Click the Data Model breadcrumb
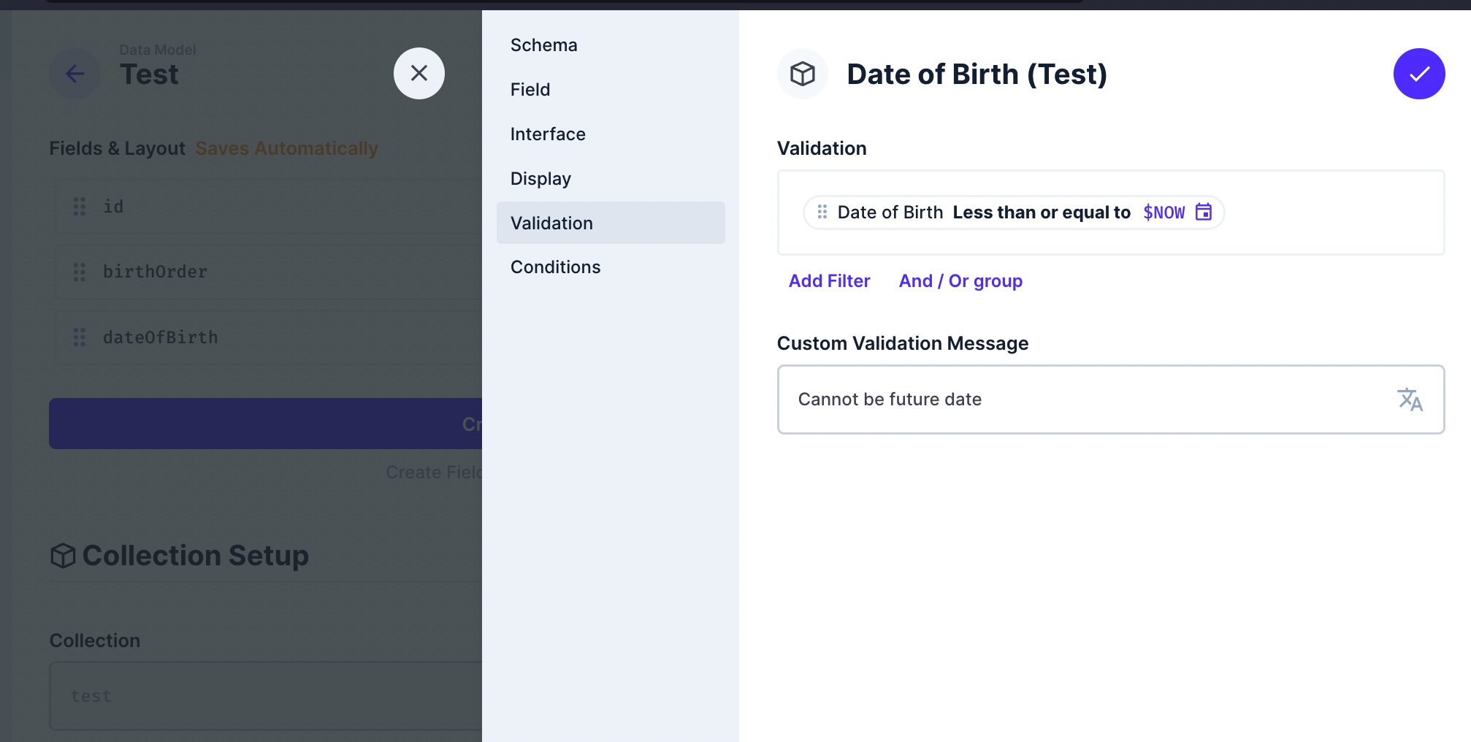Image resolution: width=1471 pixels, height=742 pixels. pos(158,50)
